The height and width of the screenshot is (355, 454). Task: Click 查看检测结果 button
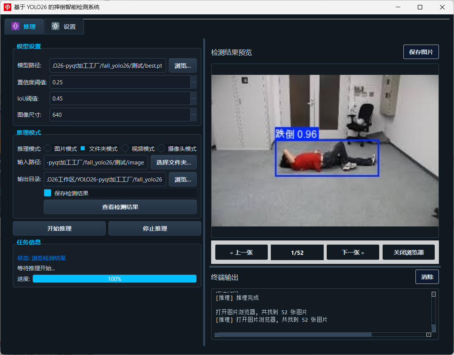pos(120,207)
